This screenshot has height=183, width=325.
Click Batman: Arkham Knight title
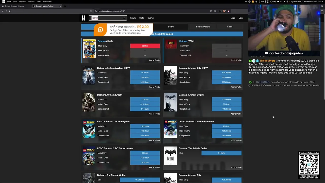pos(109,95)
